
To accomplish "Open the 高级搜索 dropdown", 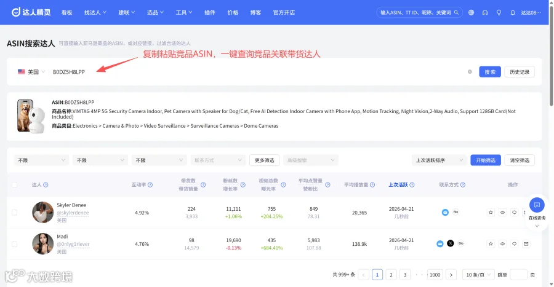I will pos(311,160).
